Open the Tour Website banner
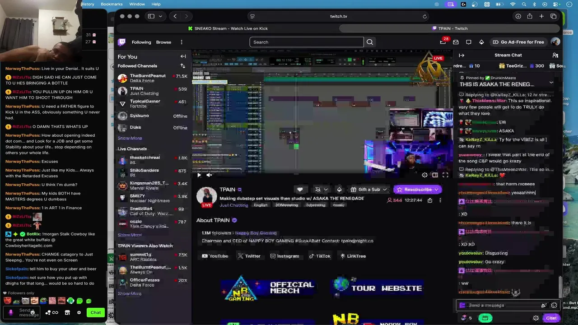The image size is (578, 325). coord(378,288)
